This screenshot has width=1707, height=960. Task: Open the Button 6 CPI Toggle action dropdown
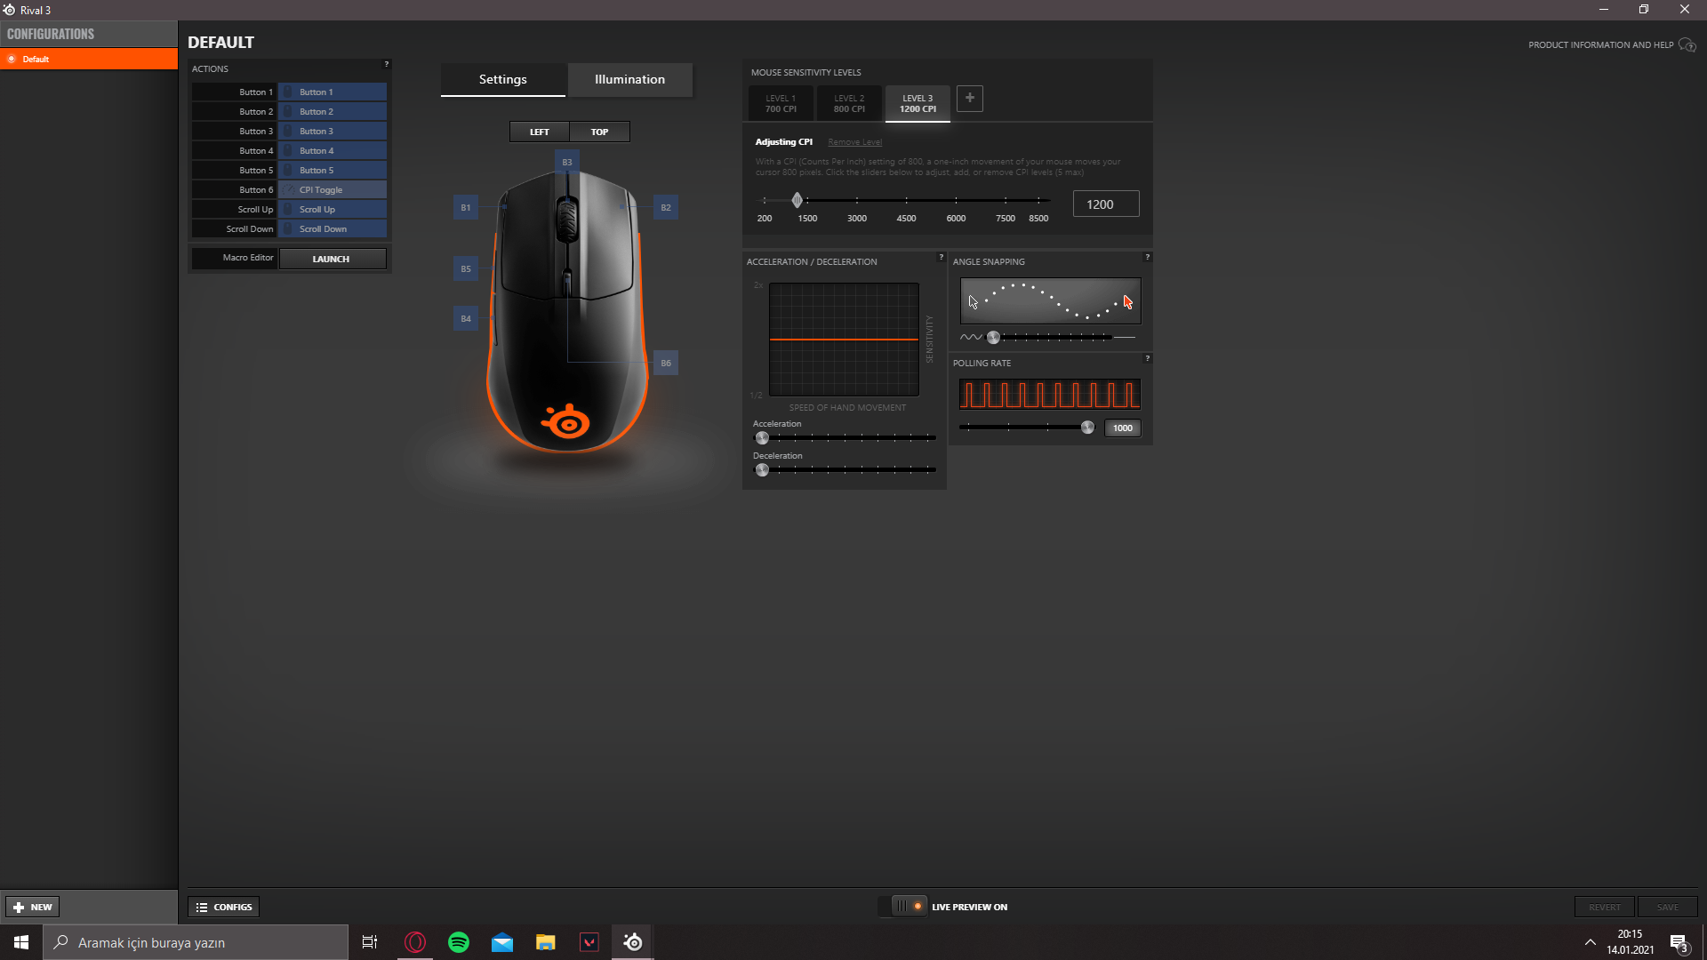pyautogui.click(x=333, y=190)
